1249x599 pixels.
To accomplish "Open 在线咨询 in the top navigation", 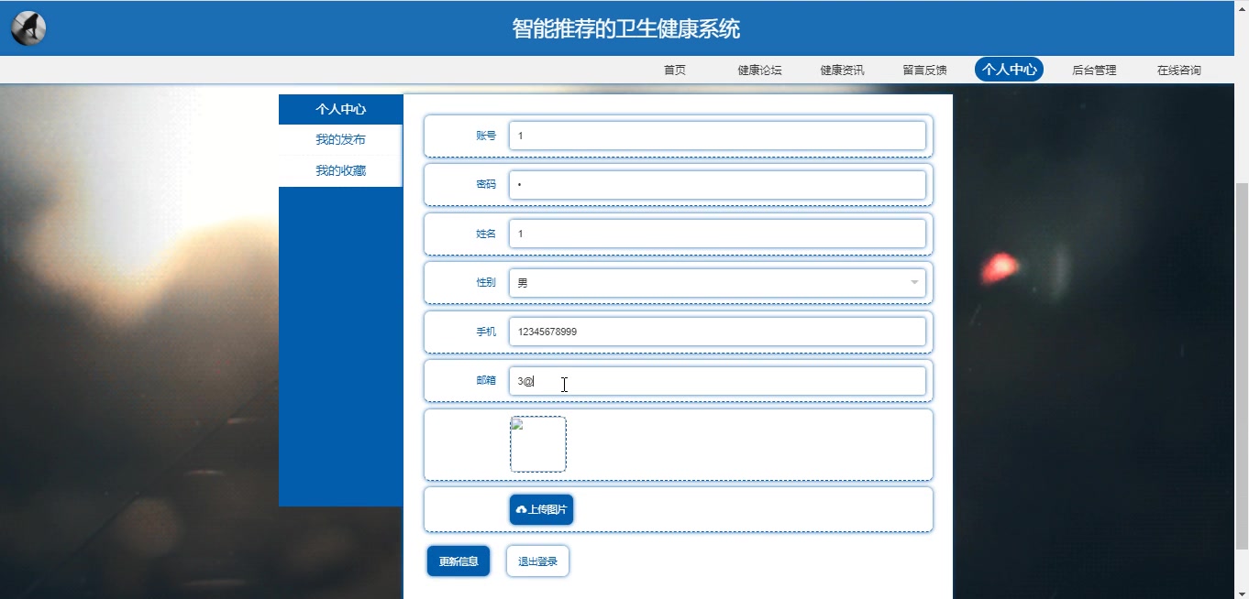I will coord(1178,70).
